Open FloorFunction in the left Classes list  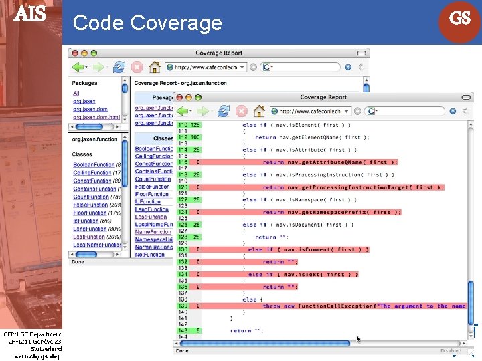point(90,213)
